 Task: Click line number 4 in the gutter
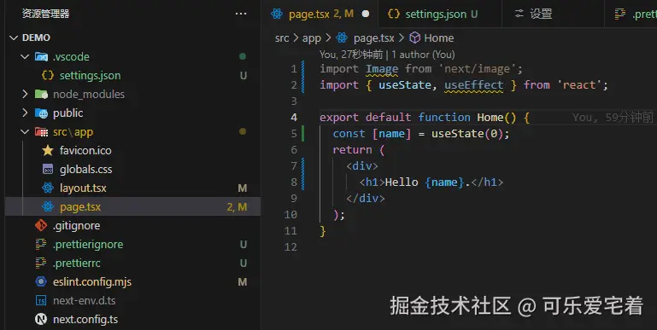click(294, 118)
